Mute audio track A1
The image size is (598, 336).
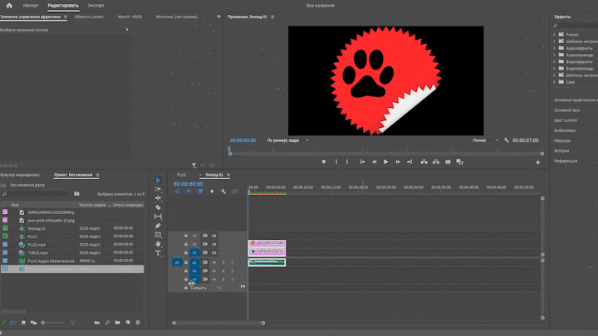click(214, 262)
